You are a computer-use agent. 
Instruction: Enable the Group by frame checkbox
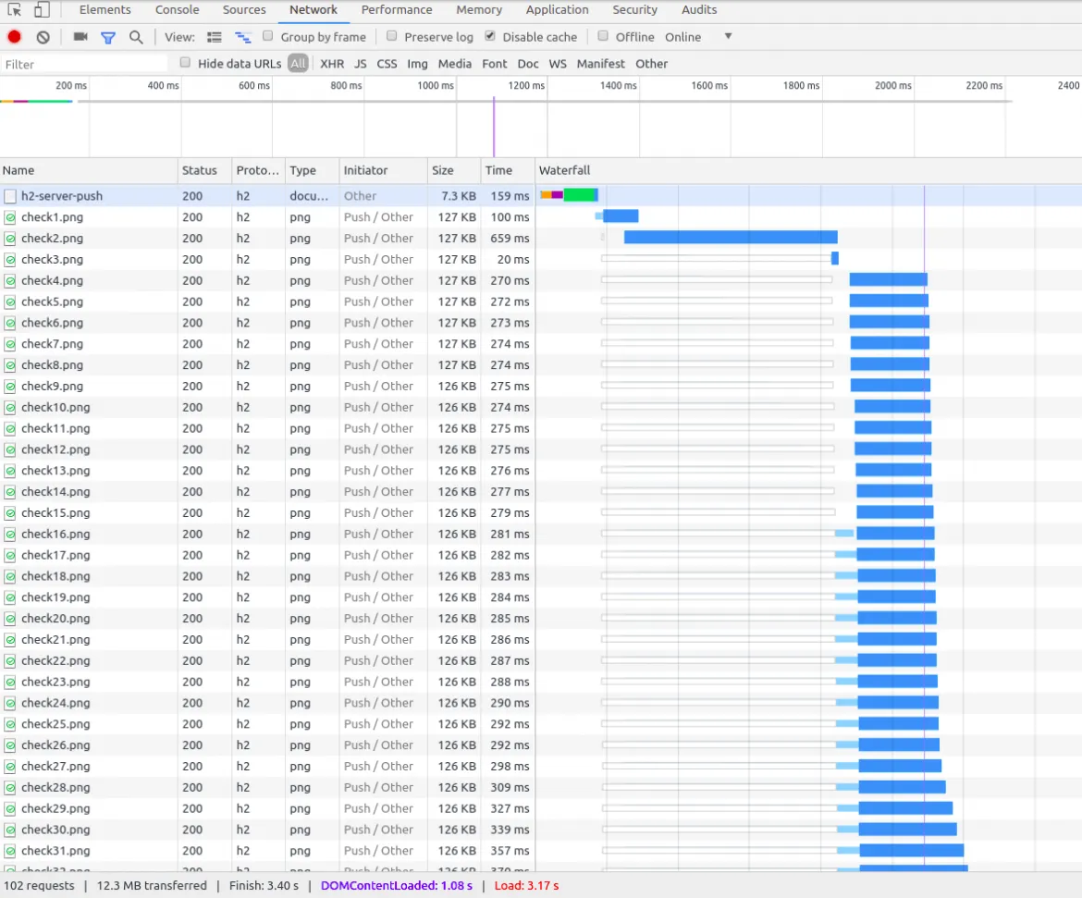(268, 36)
